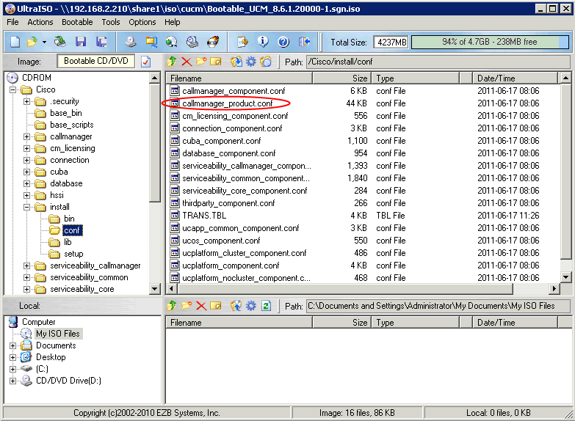
Task: Create new folder in image pane
Action: 201,62
